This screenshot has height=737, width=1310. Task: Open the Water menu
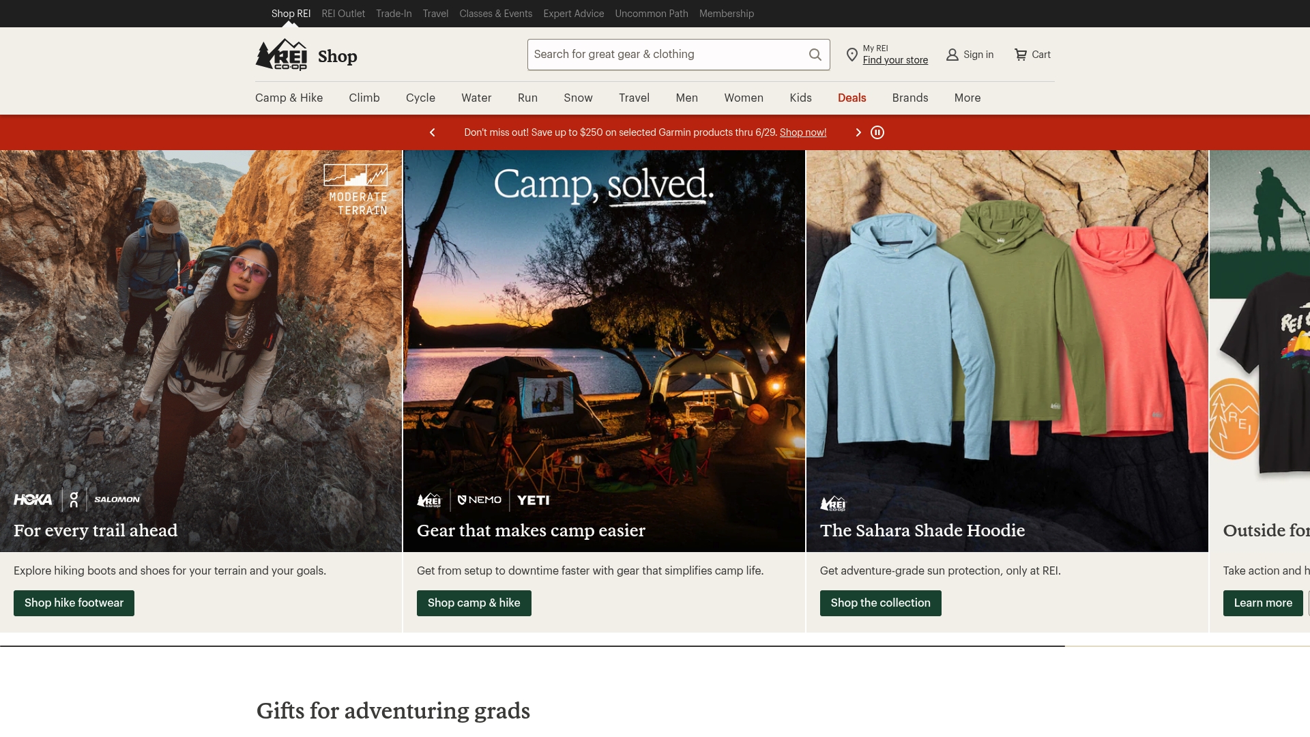coord(476,98)
